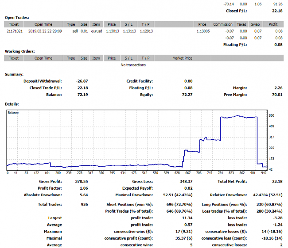Select ticket number 21171021
Image resolution: width=288 pixels, height=248 pixels.
pos(15,31)
